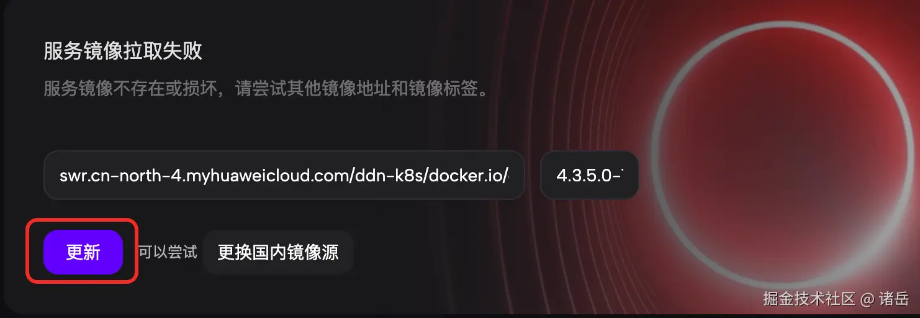This screenshot has height=318, width=920.
Task: Click the @ 诸岳 author name
Action: [885, 299]
